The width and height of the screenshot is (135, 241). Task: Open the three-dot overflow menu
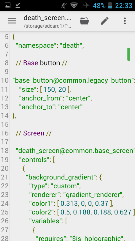125,21
